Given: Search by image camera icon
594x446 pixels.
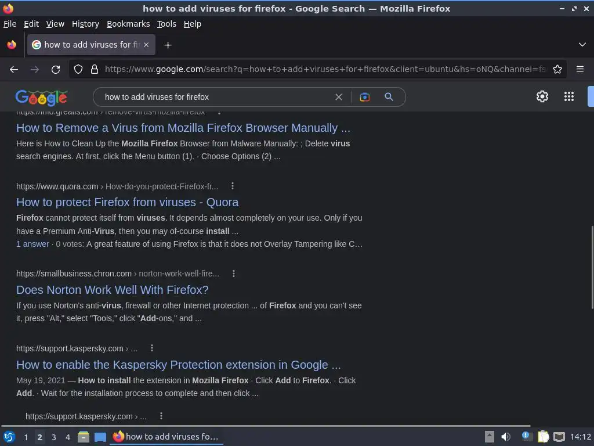Looking at the screenshot, I should point(364,97).
